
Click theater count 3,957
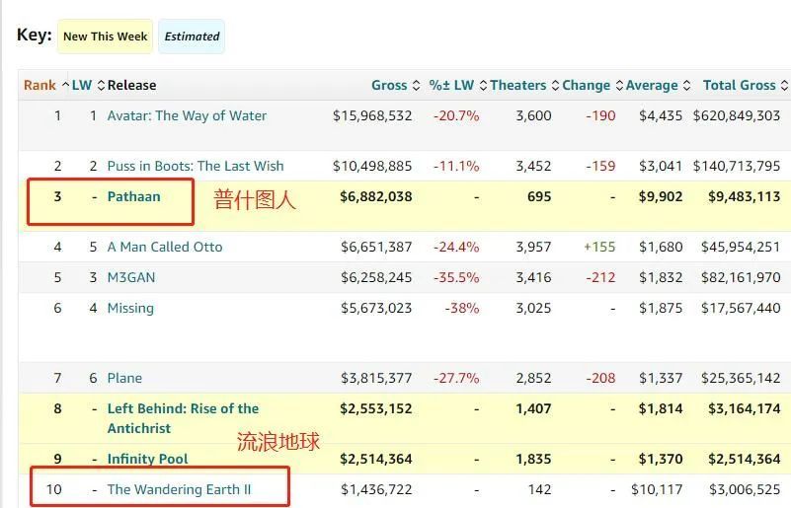point(533,247)
